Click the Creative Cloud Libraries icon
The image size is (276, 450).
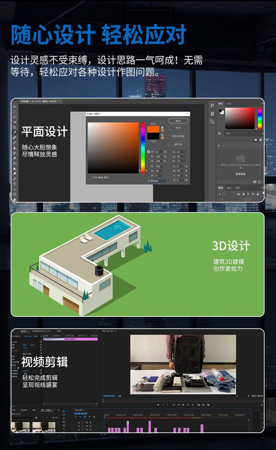pyautogui.click(x=241, y=159)
